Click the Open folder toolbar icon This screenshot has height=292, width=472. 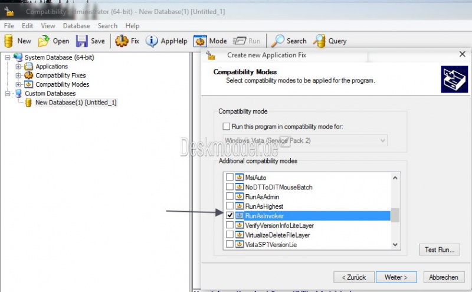click(44, 41)
